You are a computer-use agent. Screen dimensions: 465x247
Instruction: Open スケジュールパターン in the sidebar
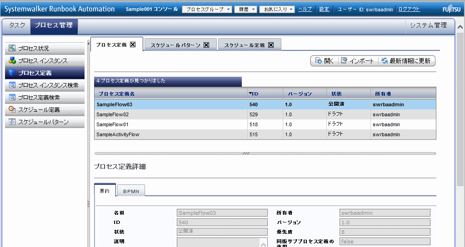(x=45, y=122)
